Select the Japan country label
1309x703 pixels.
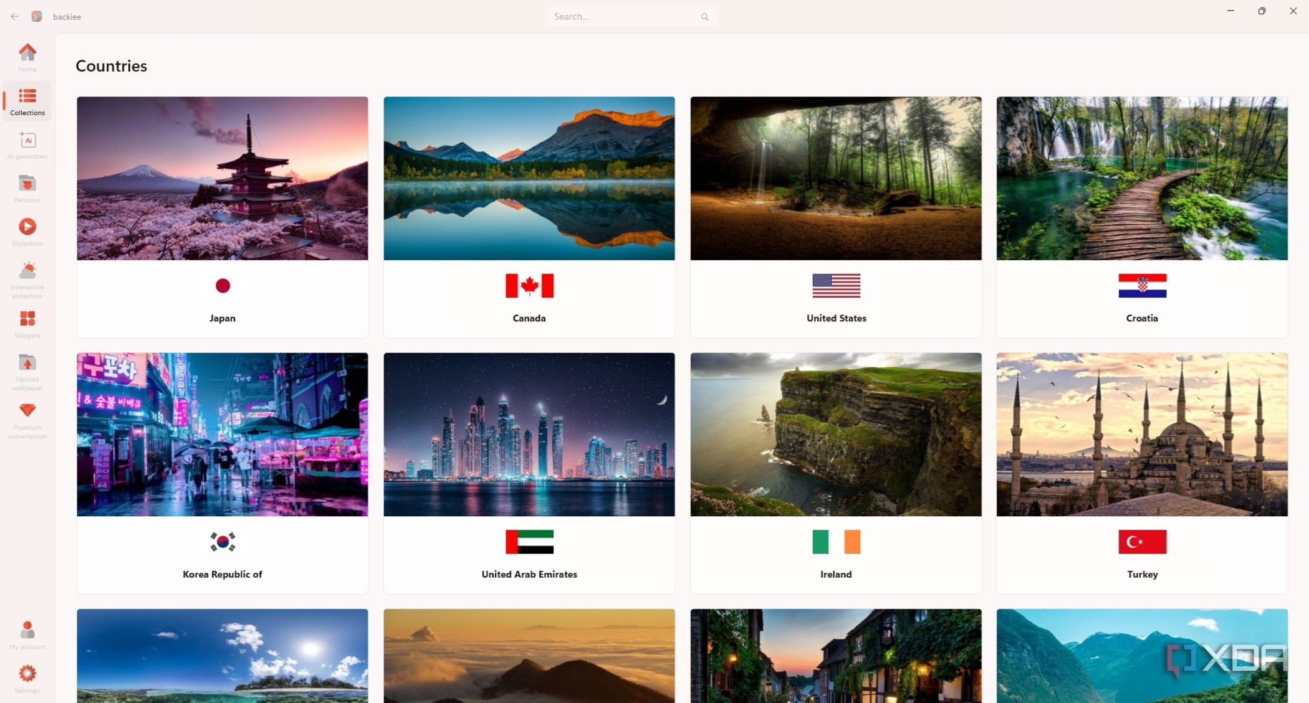(x=223, y=318)
